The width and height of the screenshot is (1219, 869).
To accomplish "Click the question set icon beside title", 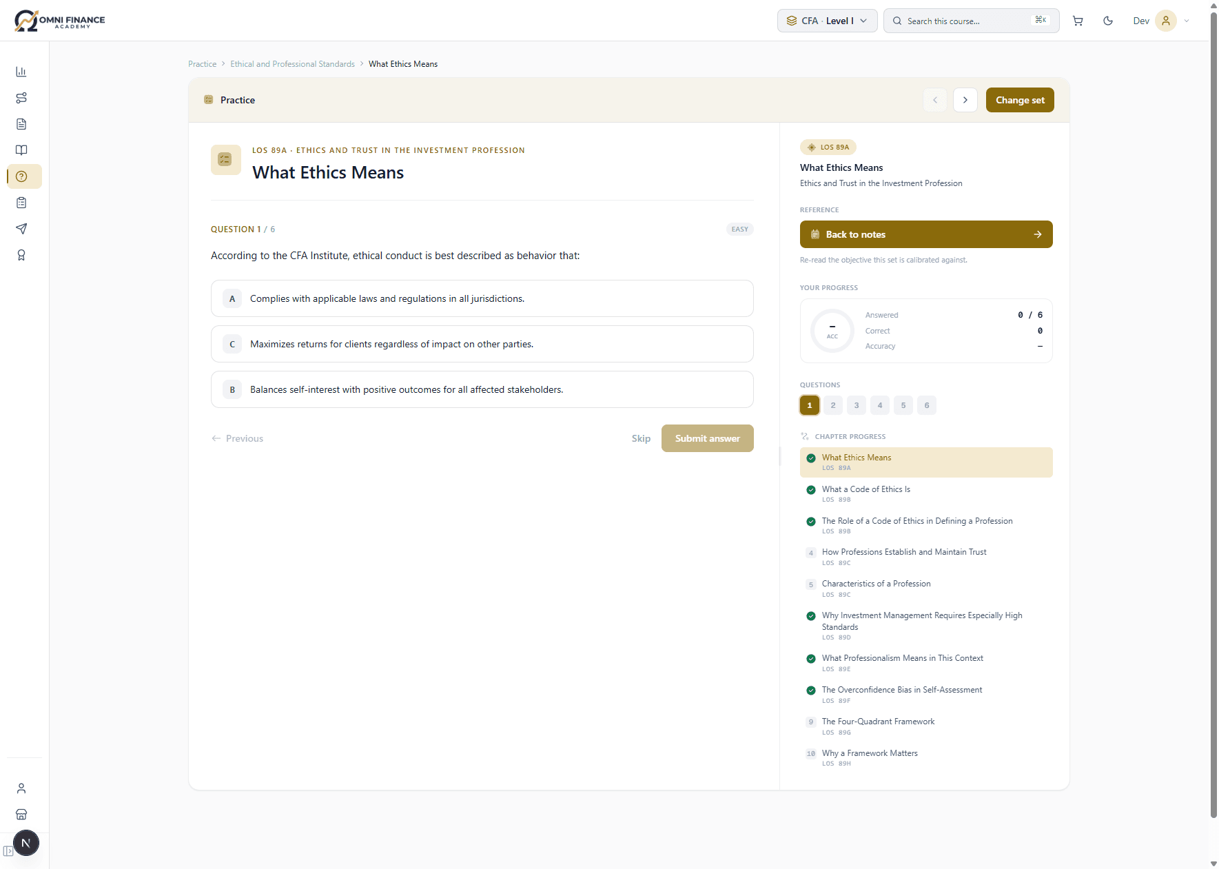I will (x=226, y=160).
